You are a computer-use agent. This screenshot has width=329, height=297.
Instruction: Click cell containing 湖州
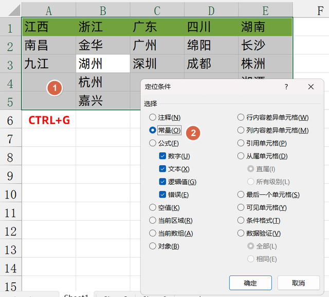tap(103, 64)
